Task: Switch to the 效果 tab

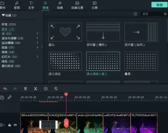Action: pos(60,5)
